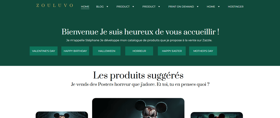Screen dimensions: 280x118
Task: Expand the Print on Demand dropdown arrow
Action: tap(197, 7)
